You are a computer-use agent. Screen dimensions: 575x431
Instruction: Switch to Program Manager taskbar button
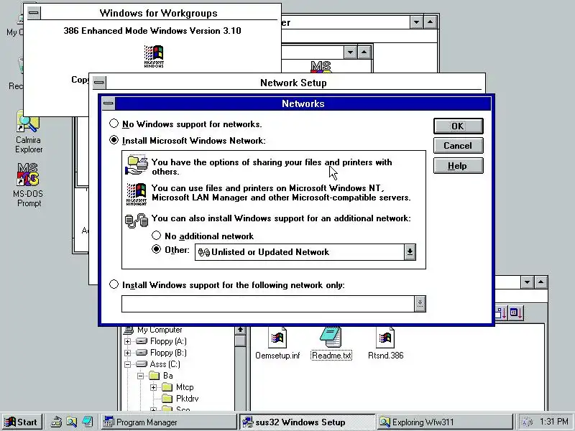168,422
